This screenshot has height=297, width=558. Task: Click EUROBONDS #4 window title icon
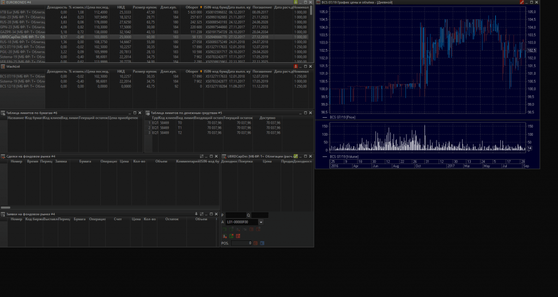point(3,2)
